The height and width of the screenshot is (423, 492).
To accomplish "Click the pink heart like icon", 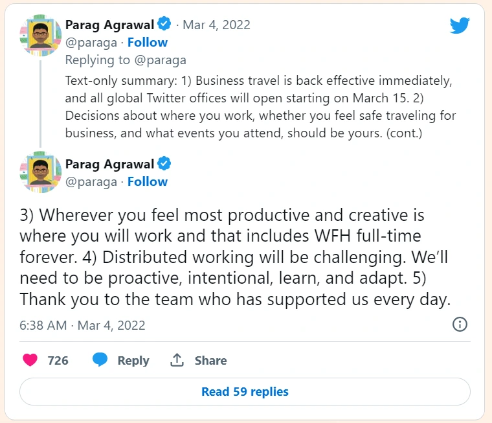I will pos(30,360).
